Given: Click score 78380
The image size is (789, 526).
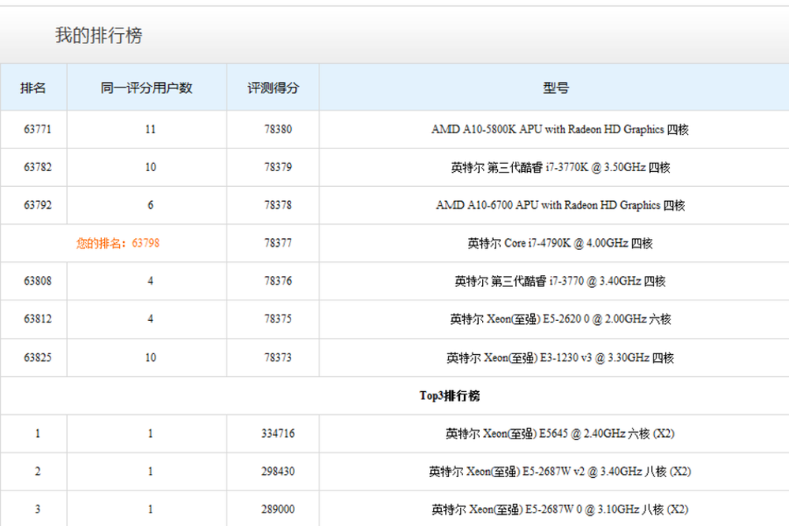Looking at the screenshot, I should (278, 129).
